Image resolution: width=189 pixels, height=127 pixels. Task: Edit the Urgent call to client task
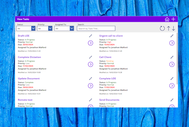[172, 36]
